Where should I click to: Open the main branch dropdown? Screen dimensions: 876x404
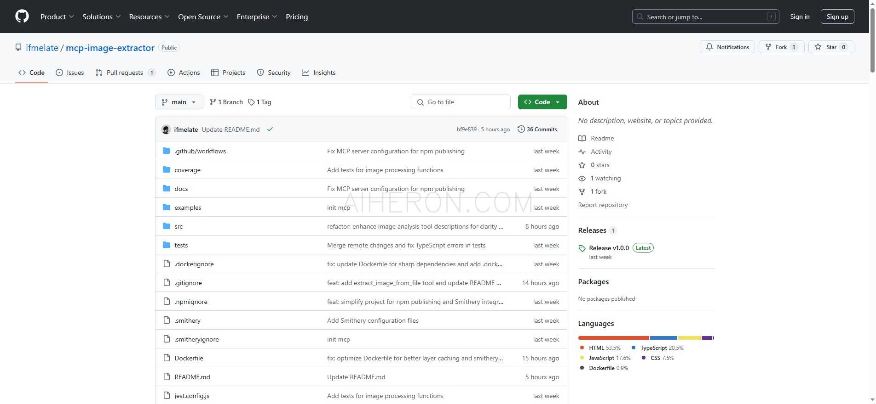point(179,102)
